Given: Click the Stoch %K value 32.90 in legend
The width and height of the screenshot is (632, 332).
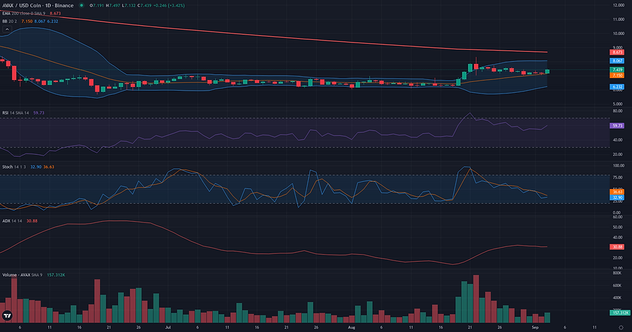Looking at the screenshot, I should coord(36,167).
